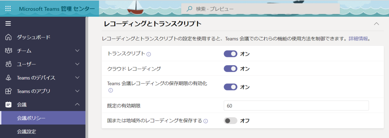The height and width of the screenshot is (138, 389).
Task: Click the Teams のアプリ icon
Action: tap(8, 91)
